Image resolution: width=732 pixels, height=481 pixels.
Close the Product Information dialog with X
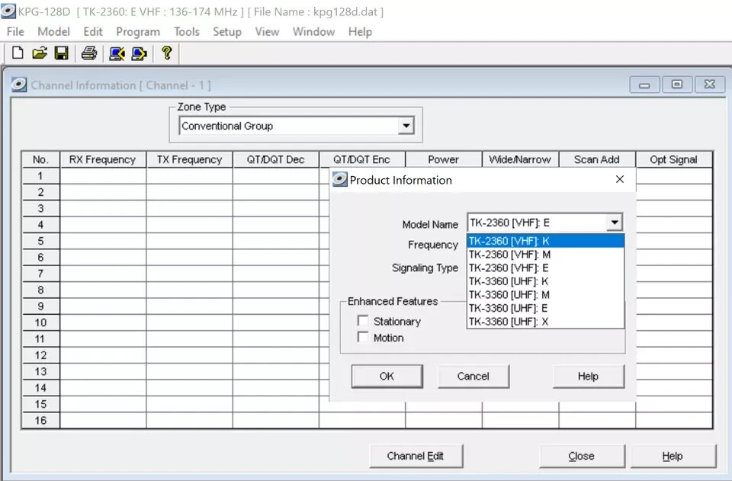(619, 180)
